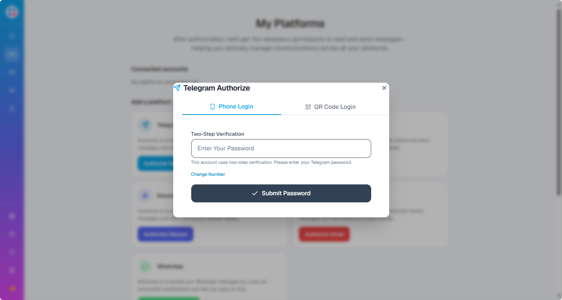Click the QR code icon on the tab

pos(308,107)
